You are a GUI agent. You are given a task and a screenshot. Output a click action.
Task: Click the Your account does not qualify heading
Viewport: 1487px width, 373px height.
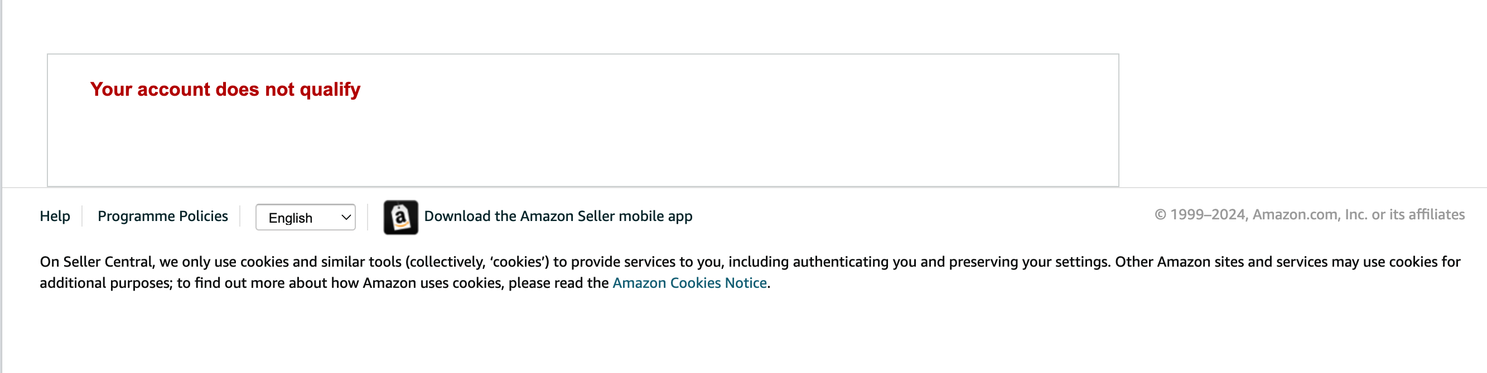click(x=225, y=90)
